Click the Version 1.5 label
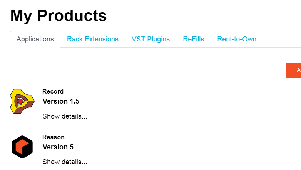Viewport: 301px width, 170px height. 61,101
